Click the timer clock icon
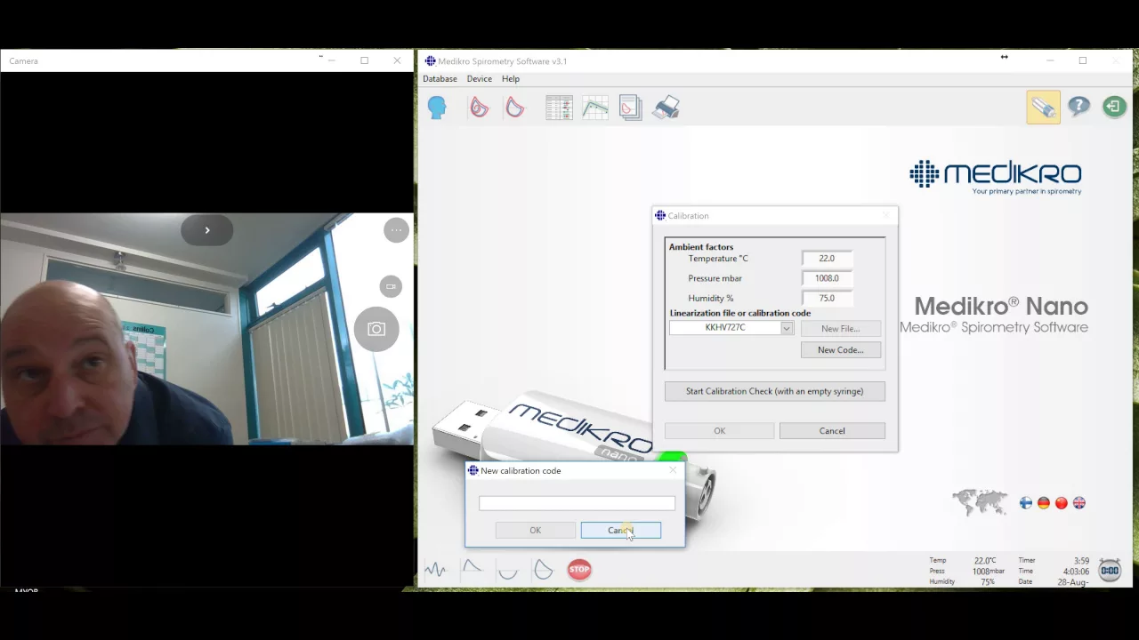 pos(1110,570)
